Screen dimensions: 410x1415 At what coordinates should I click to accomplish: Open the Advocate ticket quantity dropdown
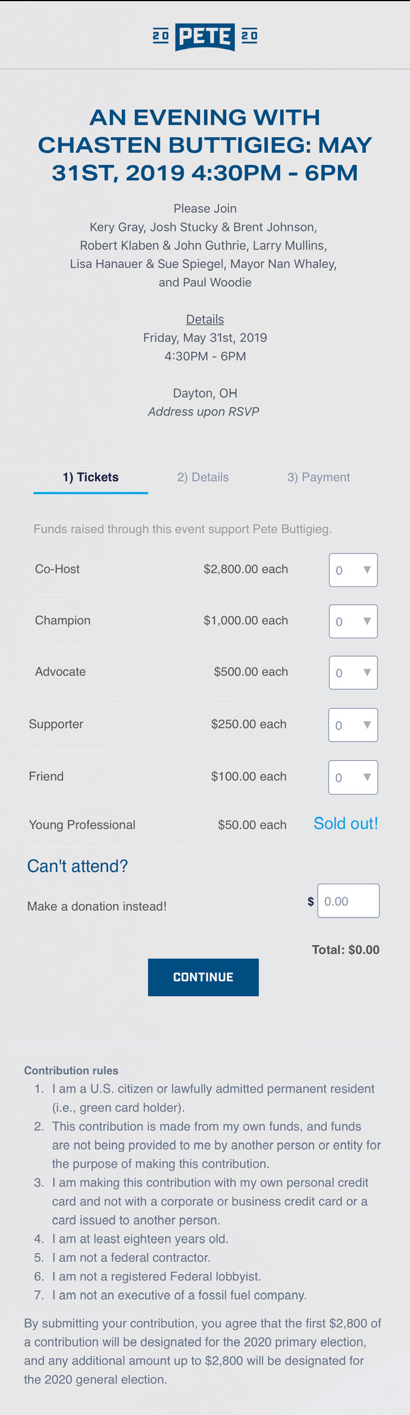(353, 672)
